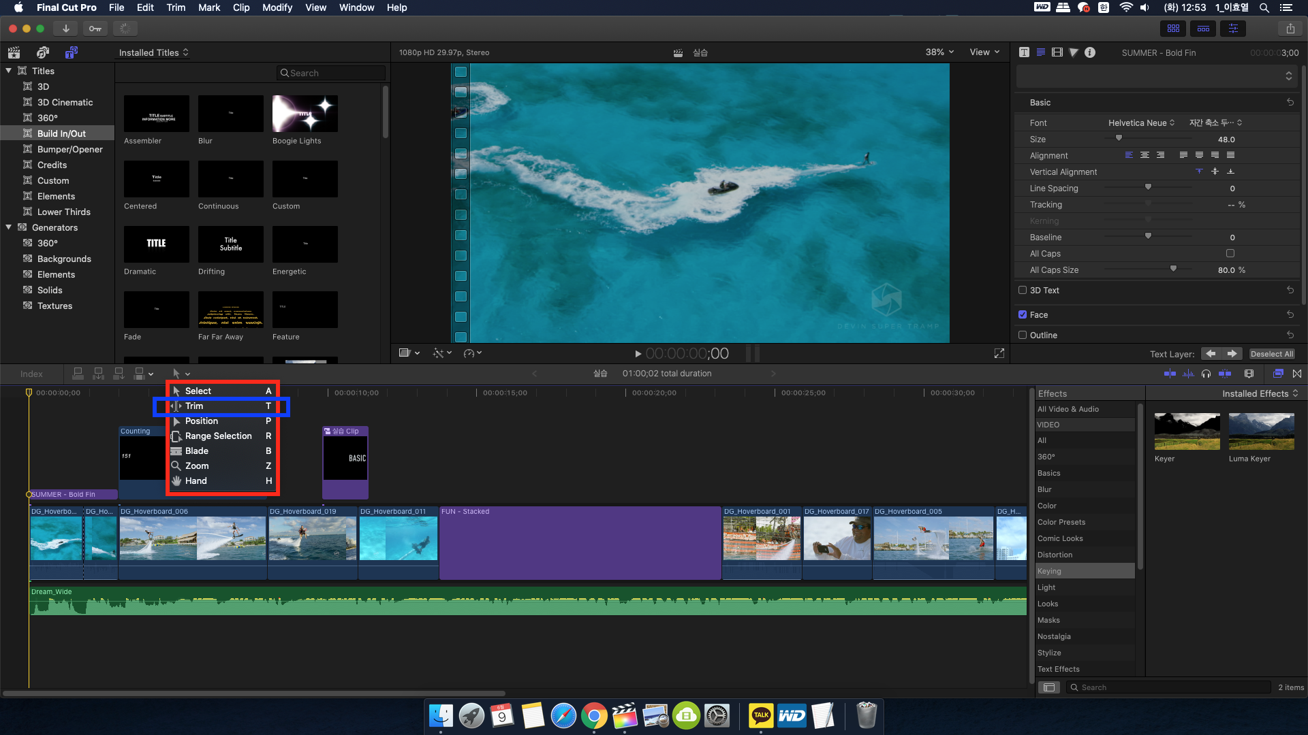Open the viewer zoom 38% dropdown
The image size is (1308, 735).
[939, 52]
